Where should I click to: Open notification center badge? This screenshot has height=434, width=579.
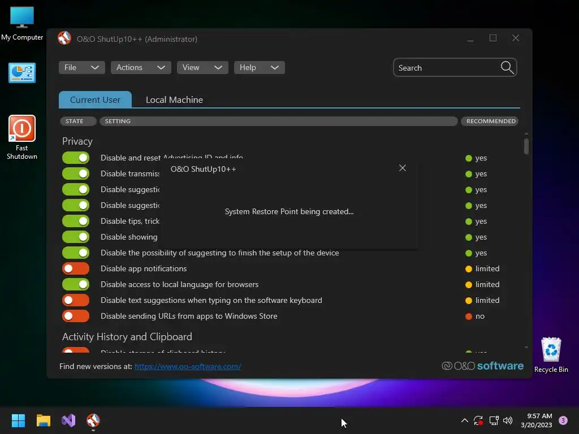click(563, 420)
